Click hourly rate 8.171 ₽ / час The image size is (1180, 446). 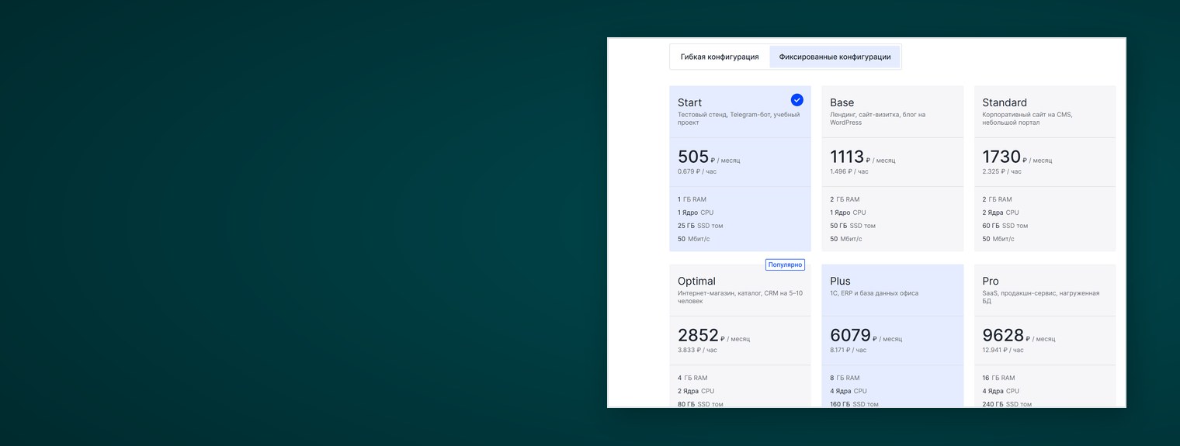(x=849, y=350)
